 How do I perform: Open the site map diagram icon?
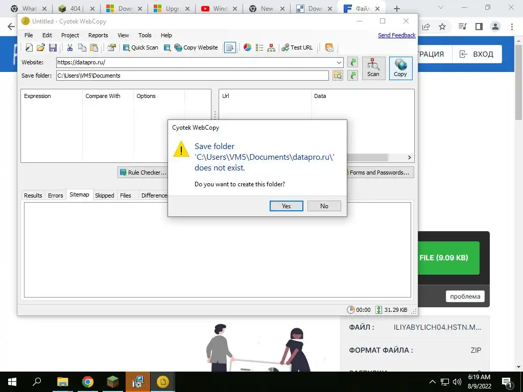click(271, 47)
